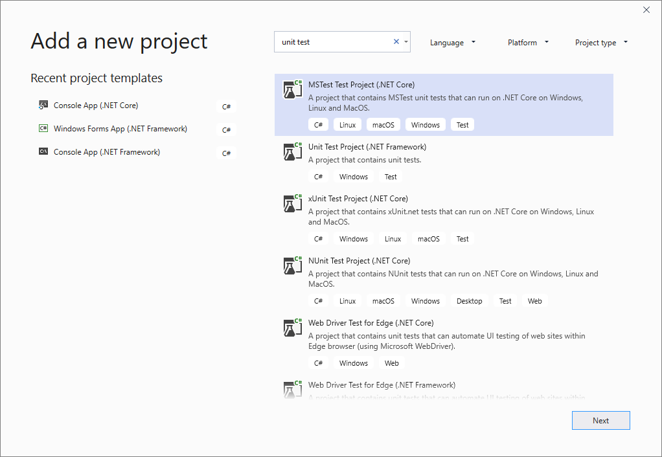Click the C# tag beside Windows Forms App
Screen dimensions: 662x457
click(225, 129)
